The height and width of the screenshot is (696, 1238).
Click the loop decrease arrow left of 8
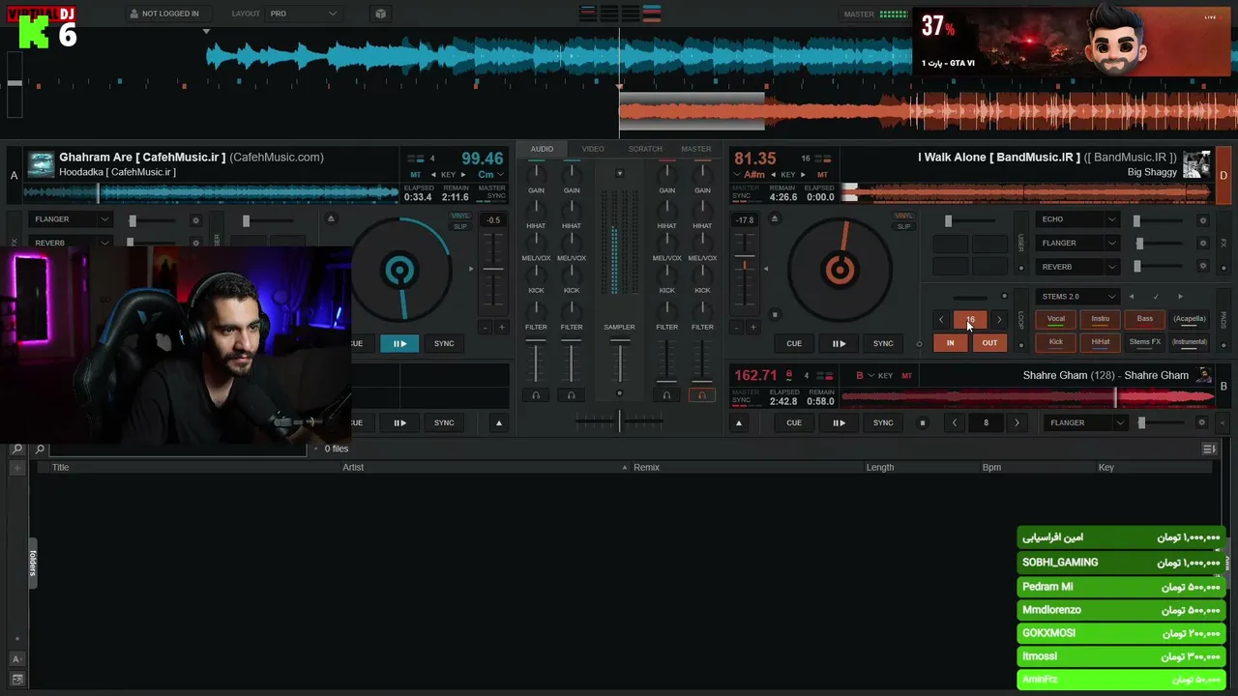[955, 422]
